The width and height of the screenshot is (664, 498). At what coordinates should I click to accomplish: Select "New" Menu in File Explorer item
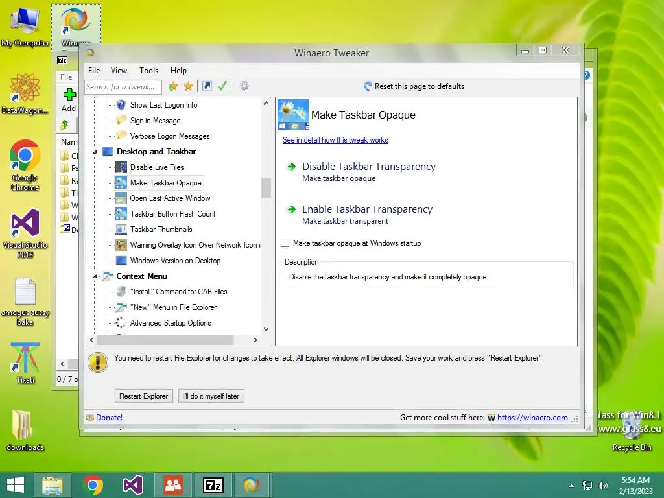pos(173,307)
